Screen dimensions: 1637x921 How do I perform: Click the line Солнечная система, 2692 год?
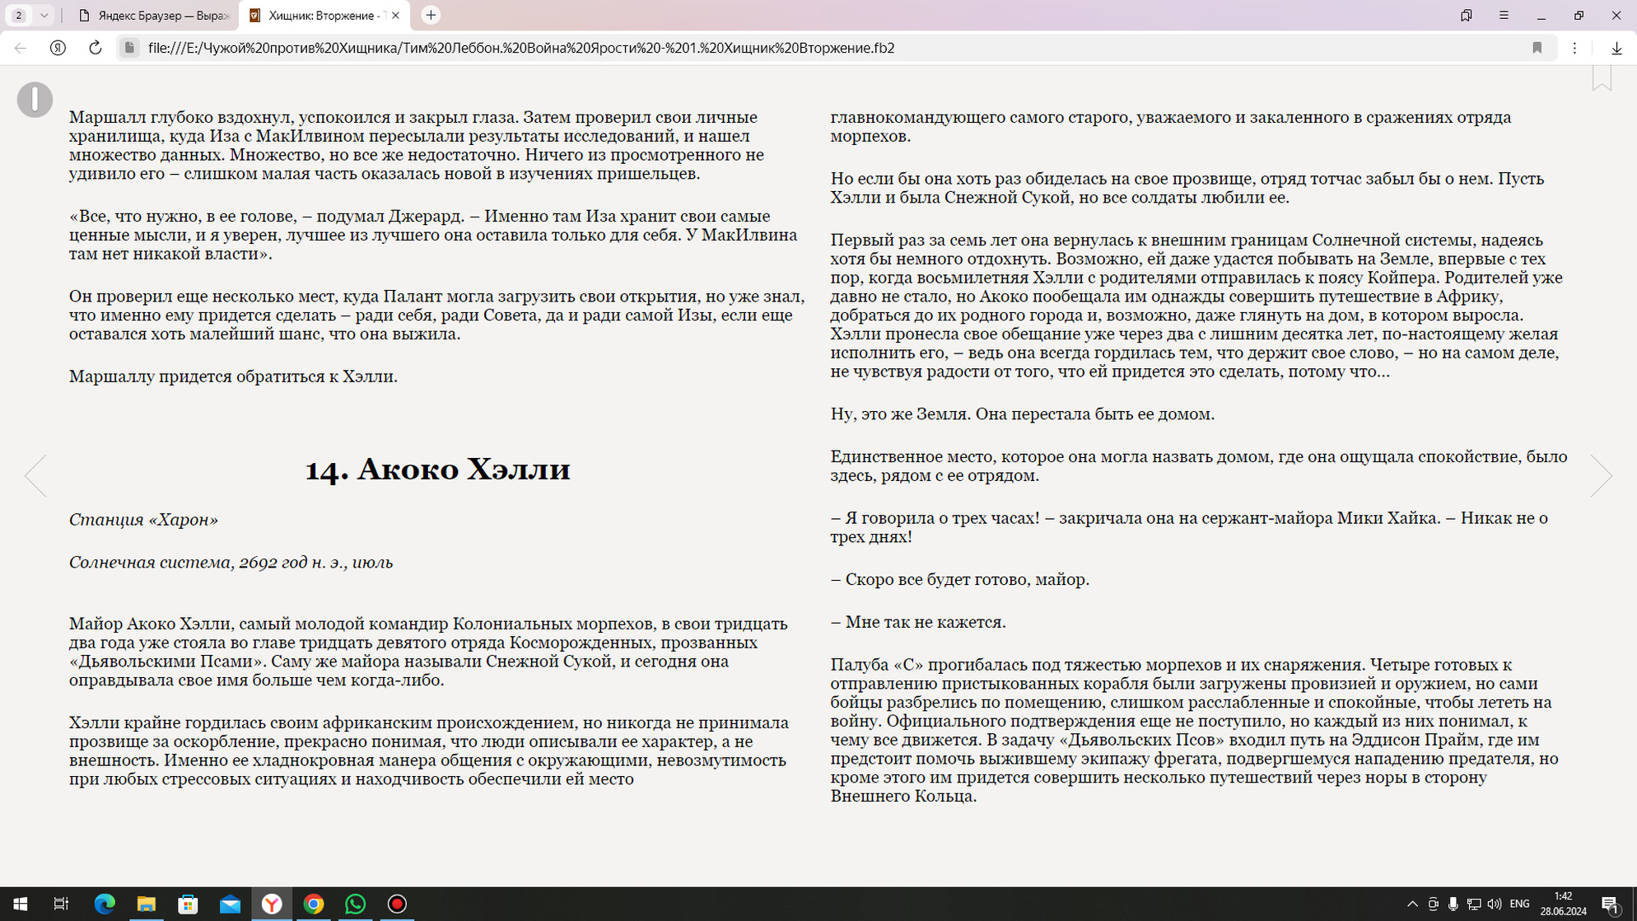click(x=231, y=563)
